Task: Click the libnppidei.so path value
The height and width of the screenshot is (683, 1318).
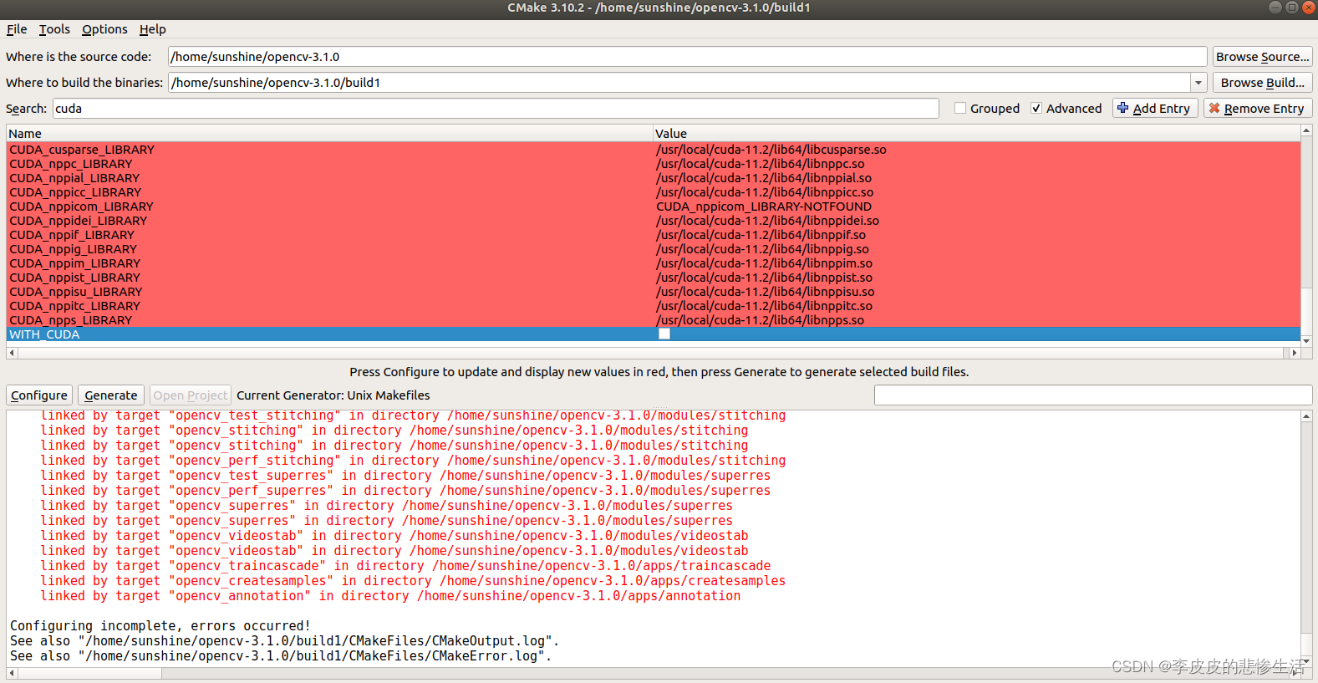Action: point(767,221)
